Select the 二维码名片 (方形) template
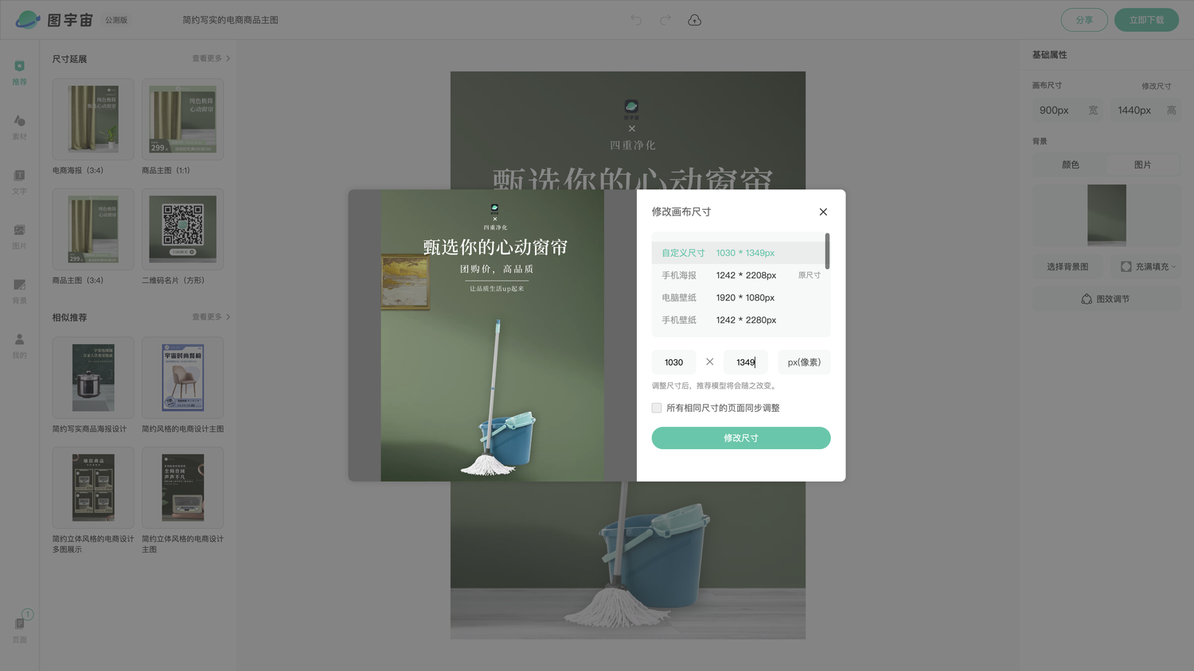1194x671 pixels. coord(182,230)
